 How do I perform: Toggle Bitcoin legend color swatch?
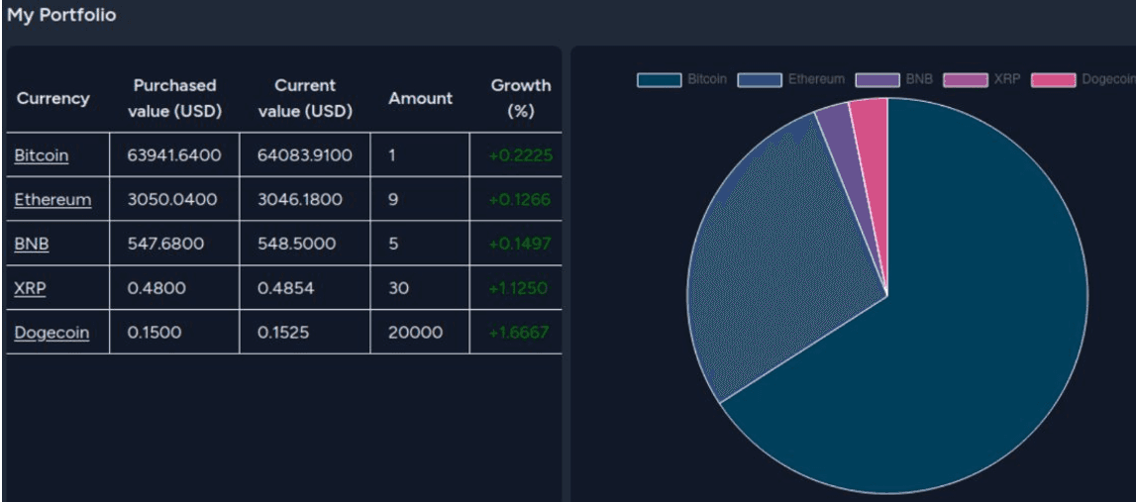pos(660,79)
